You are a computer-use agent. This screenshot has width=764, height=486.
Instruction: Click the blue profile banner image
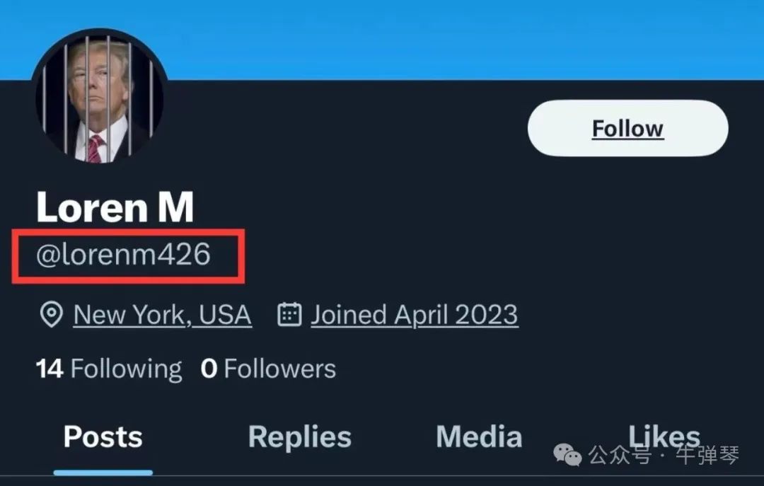(453, 39)
